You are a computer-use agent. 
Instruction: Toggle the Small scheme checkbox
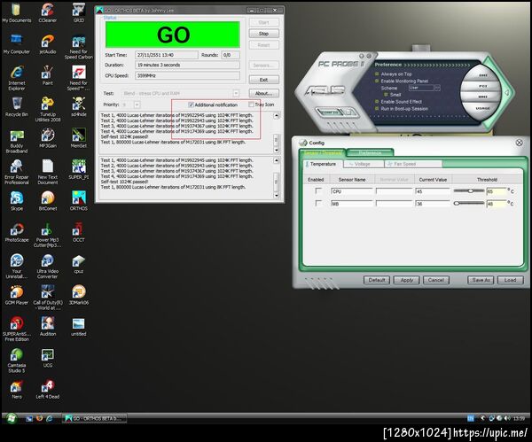[x=386, y=95]
